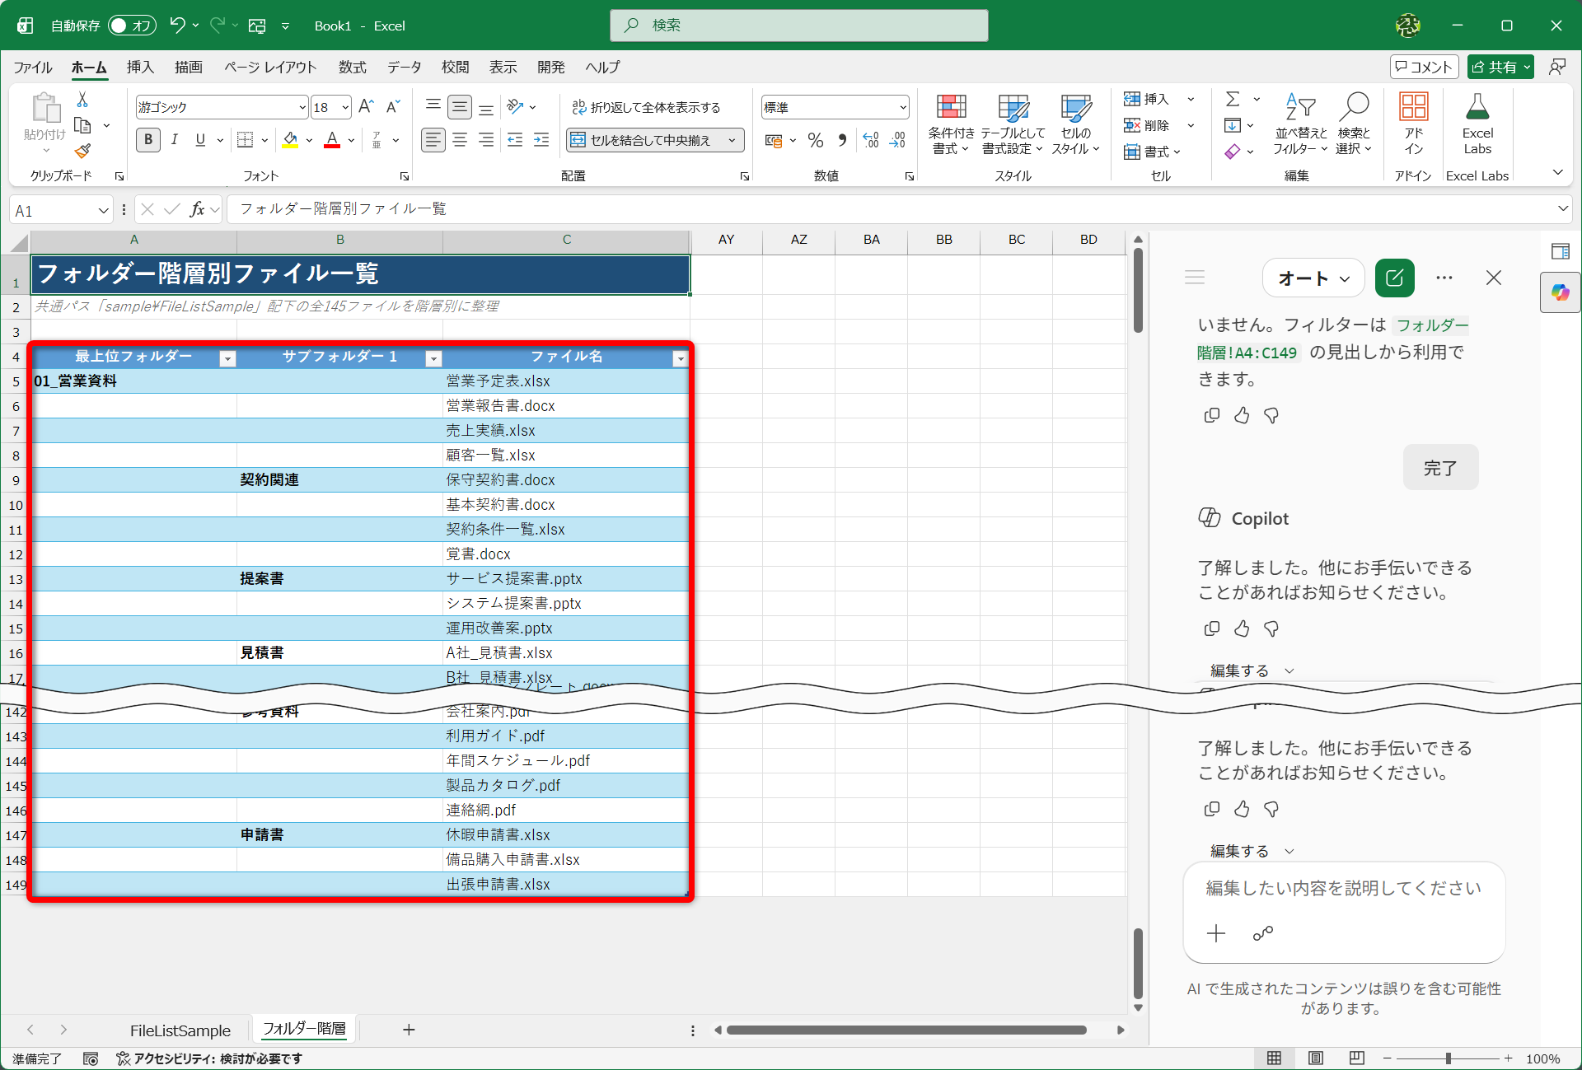Click the 完了 button in Copilot pane
Screen dimensions: 1582x1070
pos(1440,467)
